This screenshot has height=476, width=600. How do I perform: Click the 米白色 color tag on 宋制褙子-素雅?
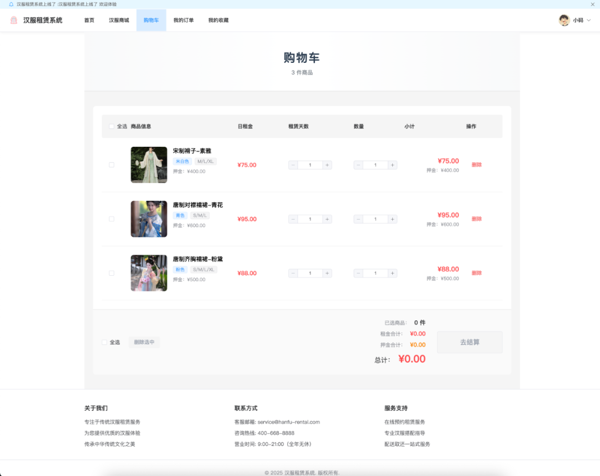(x=183, y=161)
